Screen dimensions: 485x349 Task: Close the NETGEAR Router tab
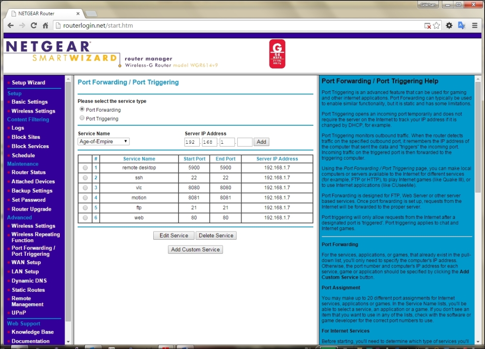coord(78,14)
